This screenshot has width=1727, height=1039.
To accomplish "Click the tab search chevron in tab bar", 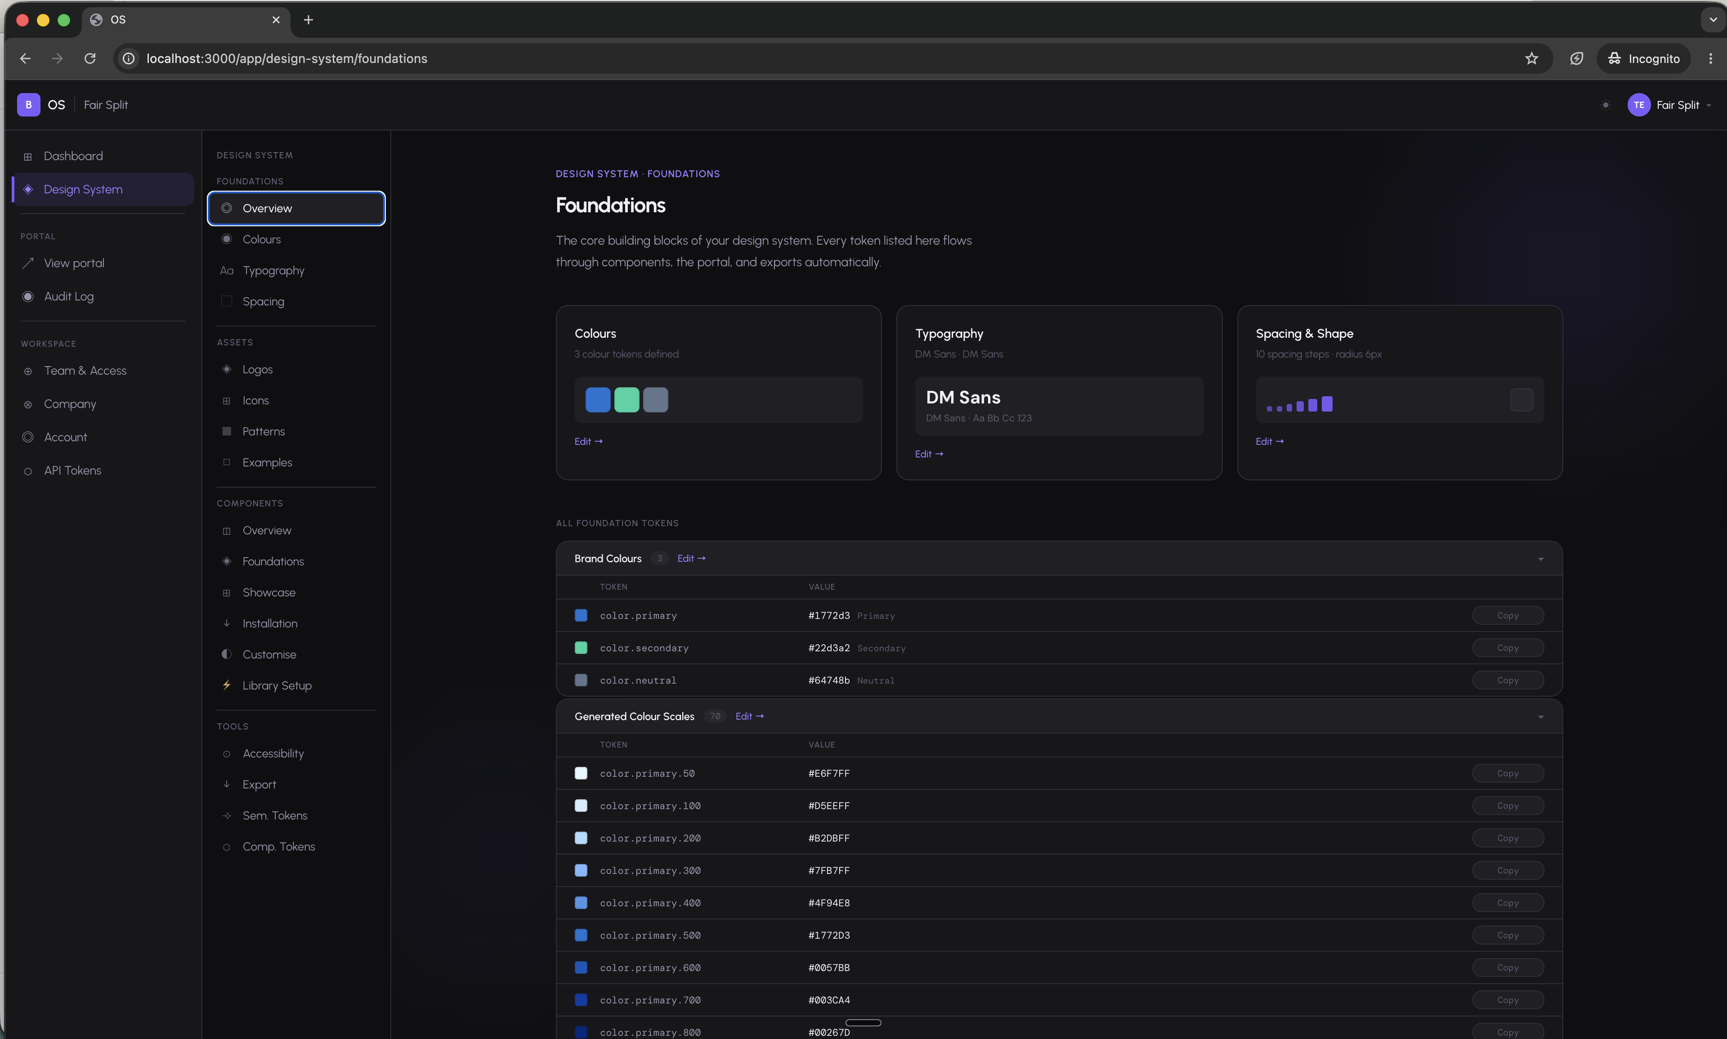I will pos(1713,20).
